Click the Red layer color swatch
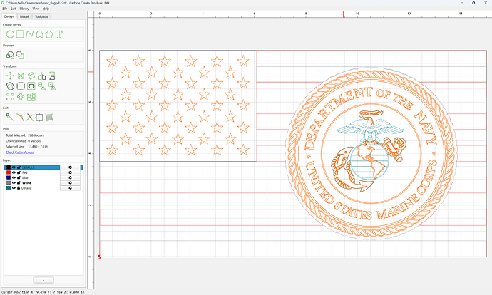The image size is (492, 295). click(x=9, y=172)
